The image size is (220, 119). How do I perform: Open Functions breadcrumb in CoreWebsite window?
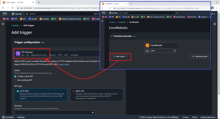coord(122,22)
